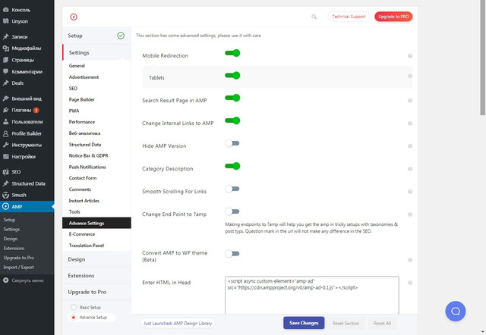Select the Advance Setup radio option
Image resolution: width=486 pixels, height=335 pixels.
pyautogui.click(x=74, y=318)
